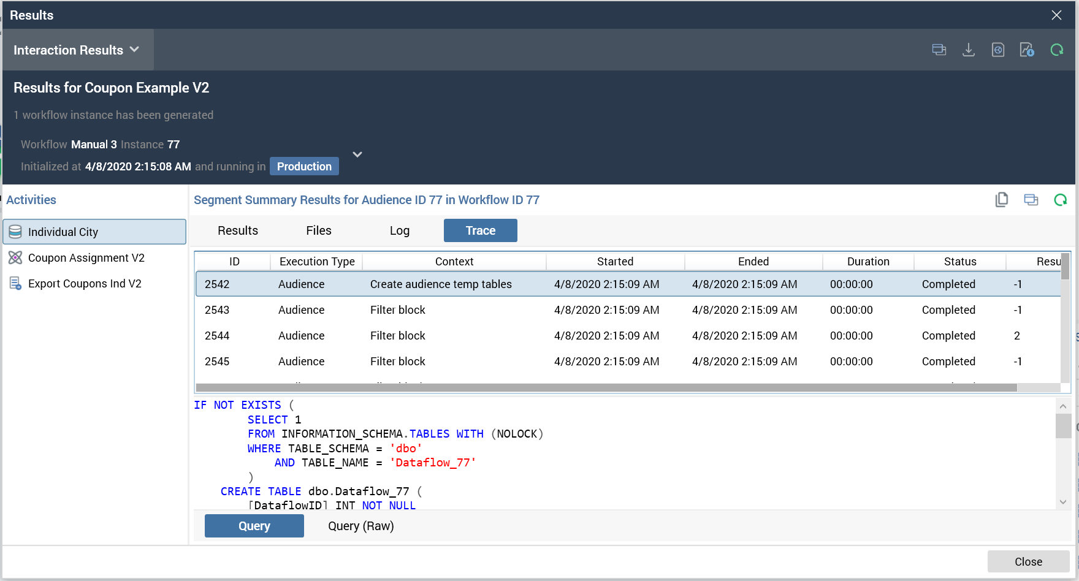The image size is (1079, 581).
Task: Click the SQL query pane scroll down arrow
Action: pos(1063,502)
